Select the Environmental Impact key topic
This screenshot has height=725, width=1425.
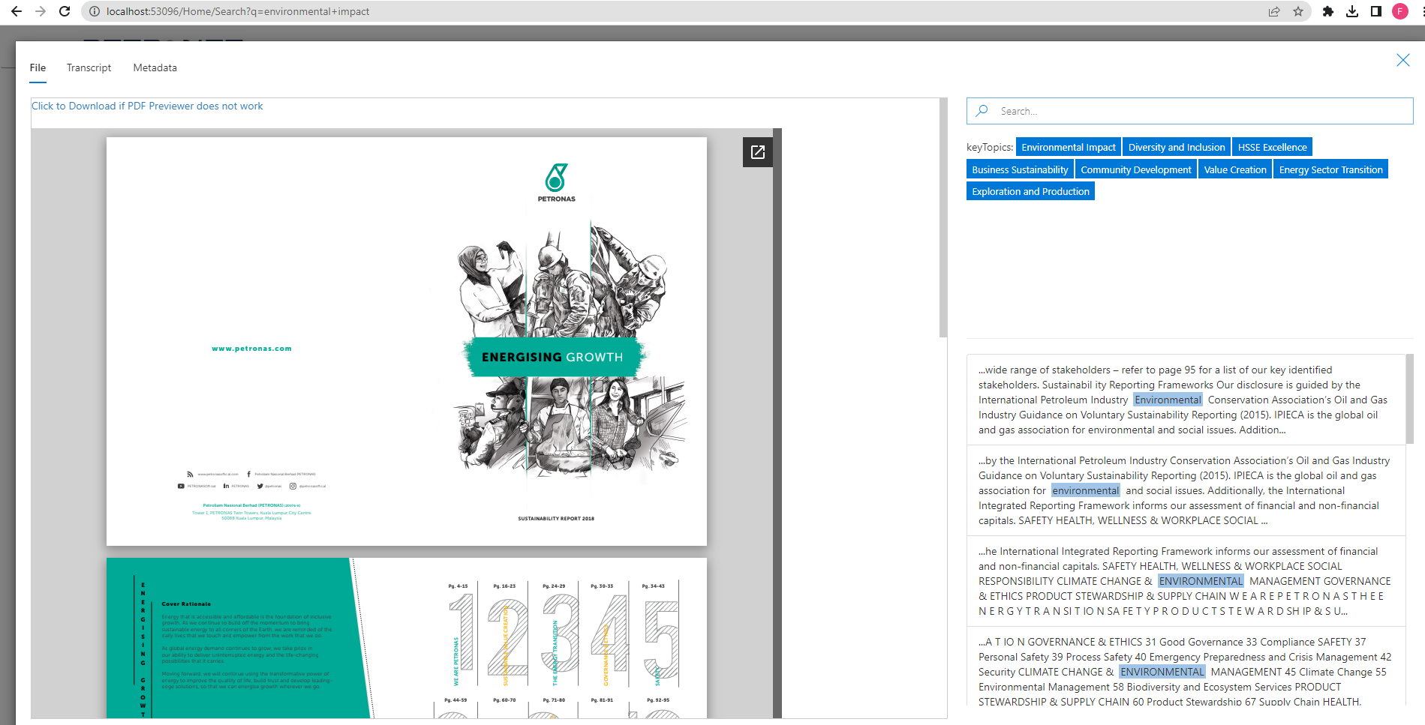[x=1069, y=147]
